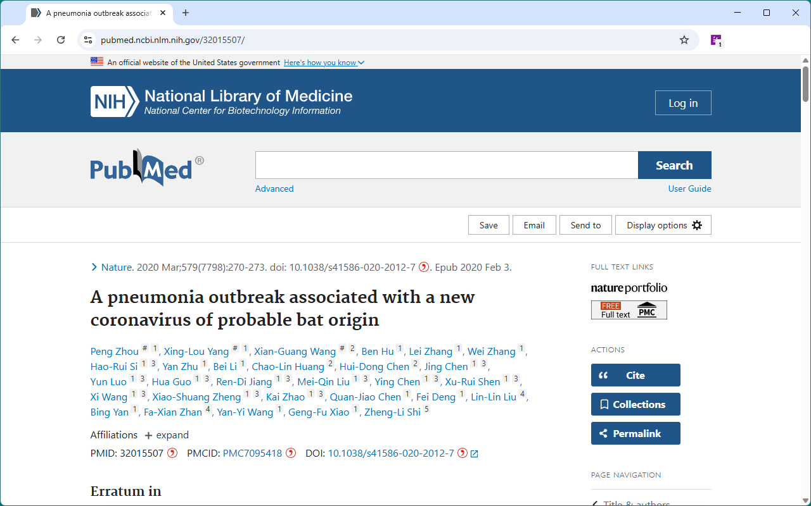Bookmark this page with the star icon
This screenshot has height=506, width=811.
(x=684, y=40)
